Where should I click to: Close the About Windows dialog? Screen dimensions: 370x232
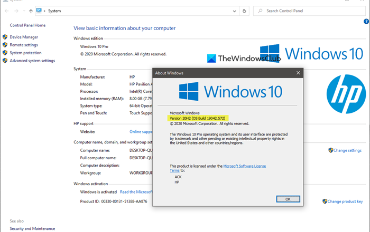tap(298, 73)
